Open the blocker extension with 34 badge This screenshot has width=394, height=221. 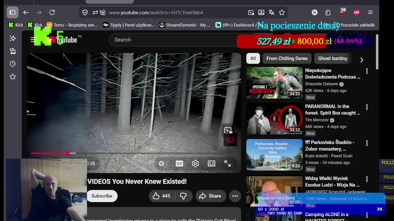click(x=342, y=12)
